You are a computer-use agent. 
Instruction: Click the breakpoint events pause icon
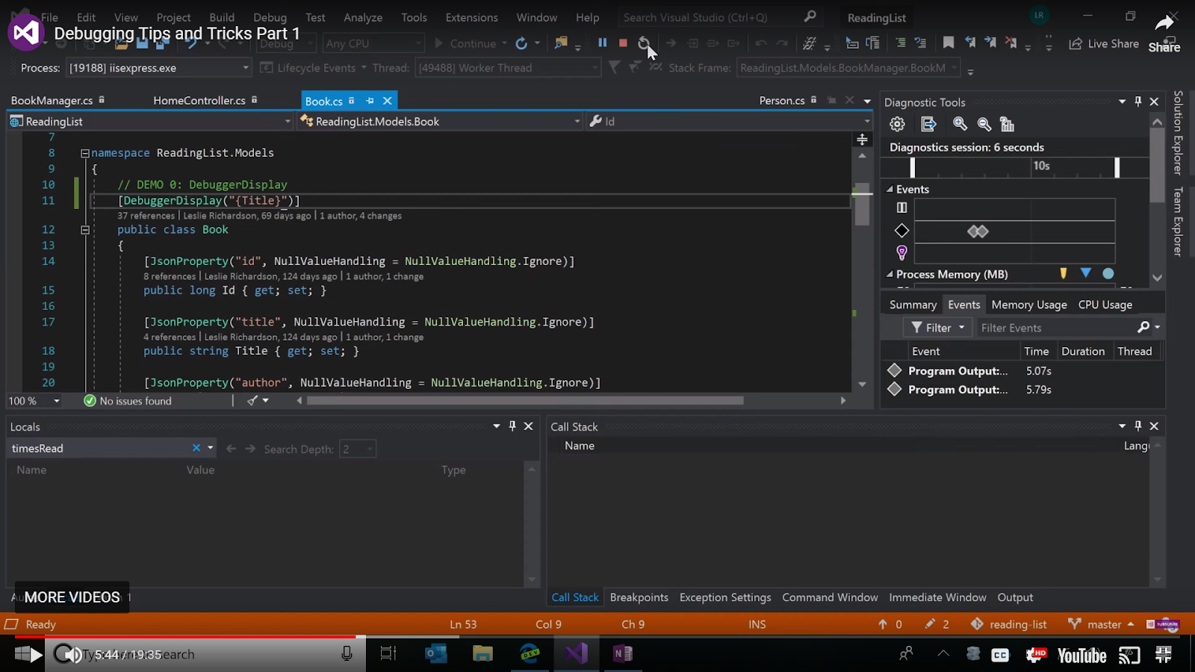pos(901,208)
